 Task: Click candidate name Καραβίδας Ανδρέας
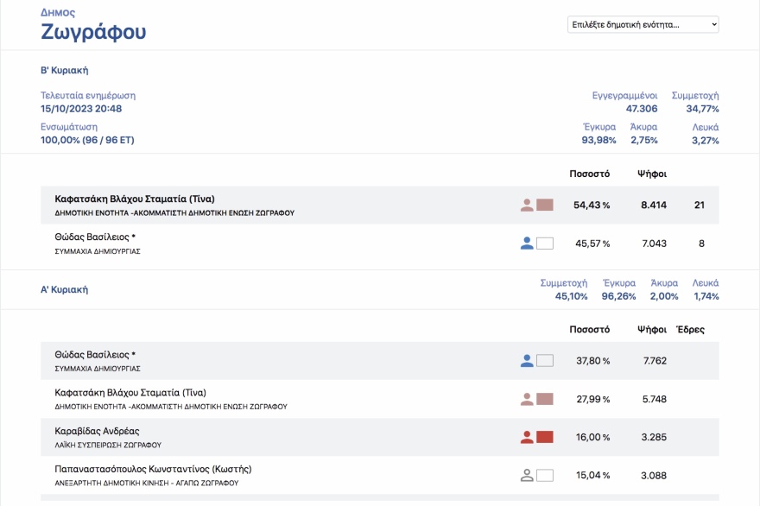pyautogui.click(x=97, y=431)
